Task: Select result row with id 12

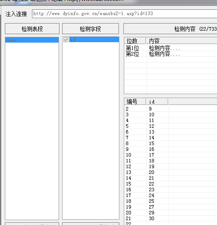Action: tap(171, 126)
